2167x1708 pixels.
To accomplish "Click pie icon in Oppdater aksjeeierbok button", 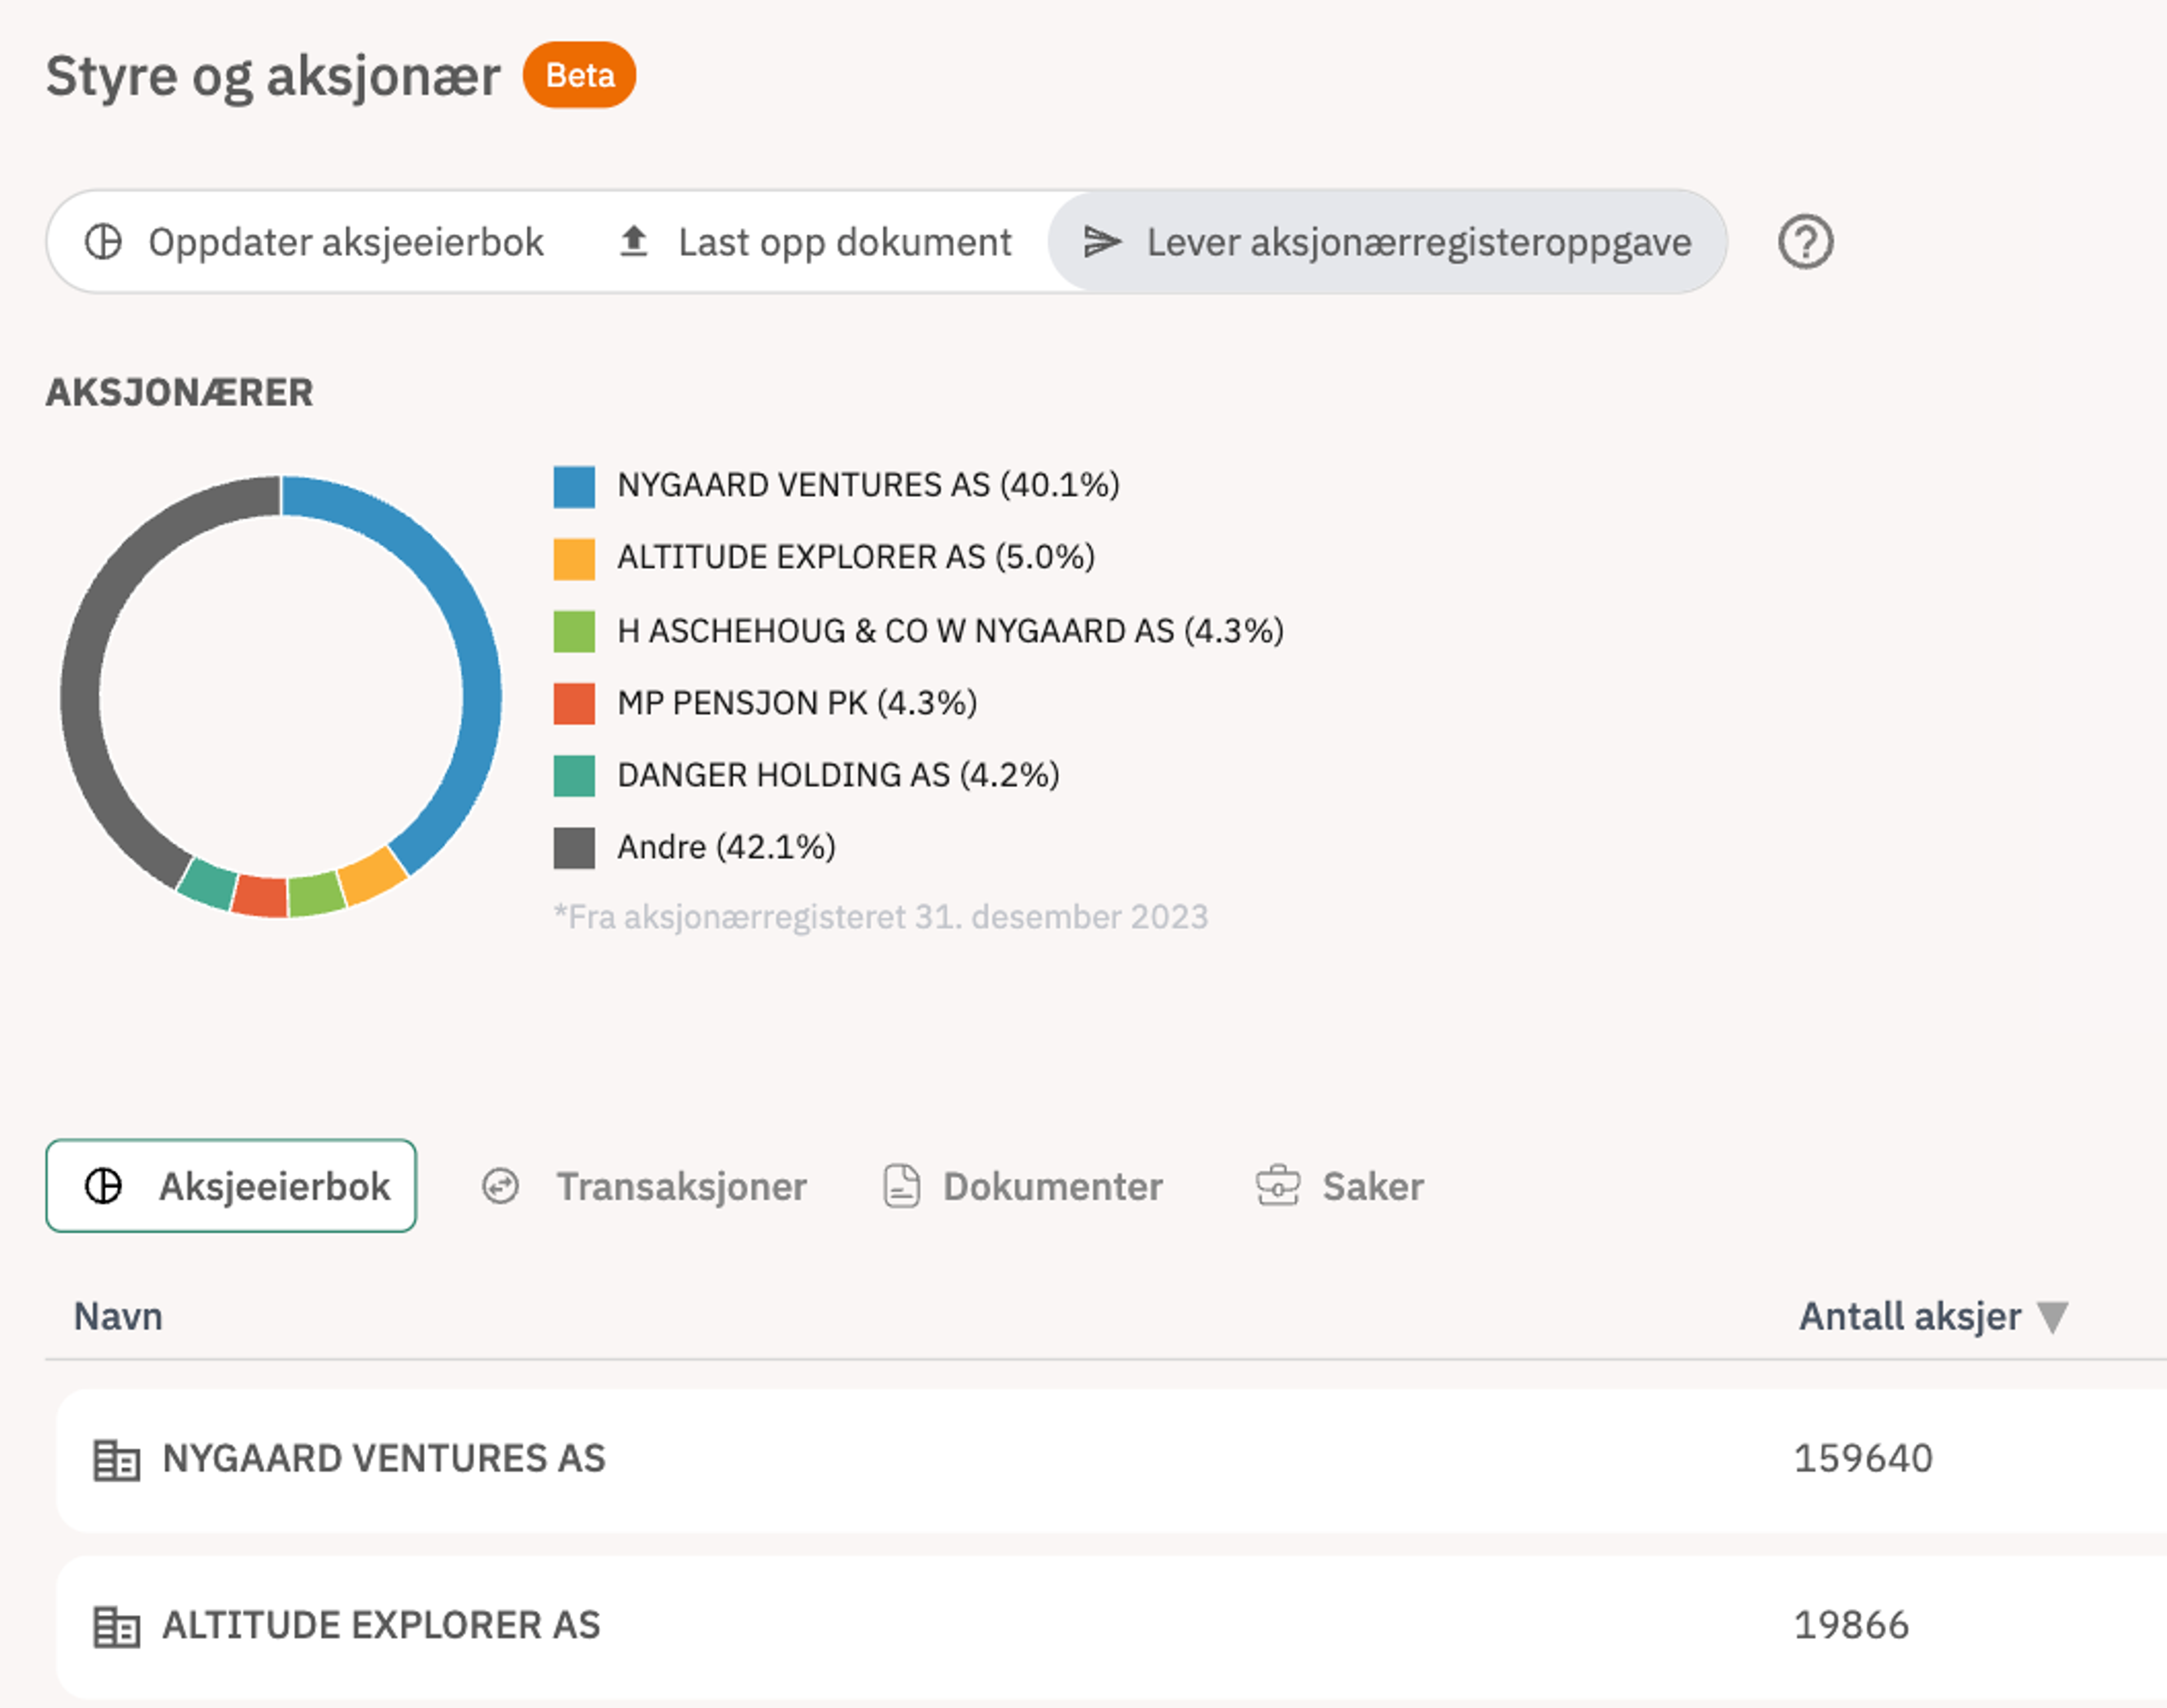I will (x=103, y=242).
